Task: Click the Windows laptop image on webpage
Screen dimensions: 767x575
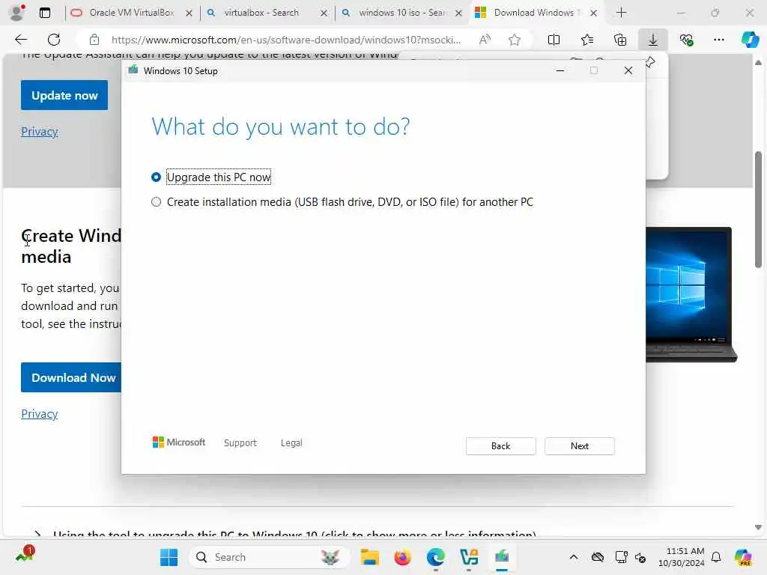Action: (x=691, y=294)
